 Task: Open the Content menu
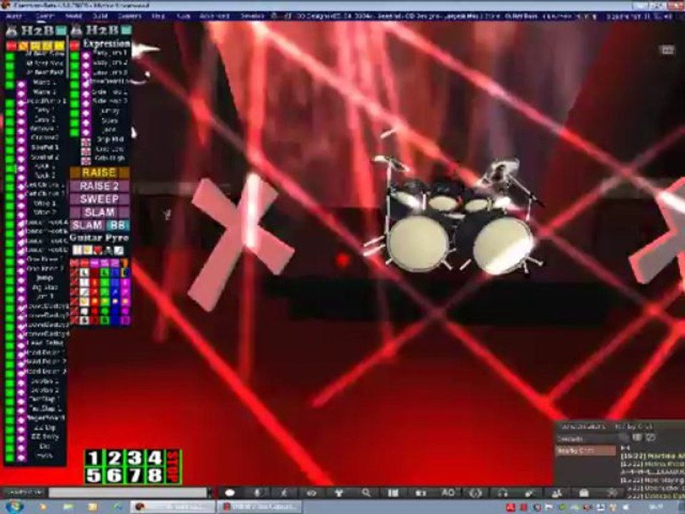tap(129, 16)
